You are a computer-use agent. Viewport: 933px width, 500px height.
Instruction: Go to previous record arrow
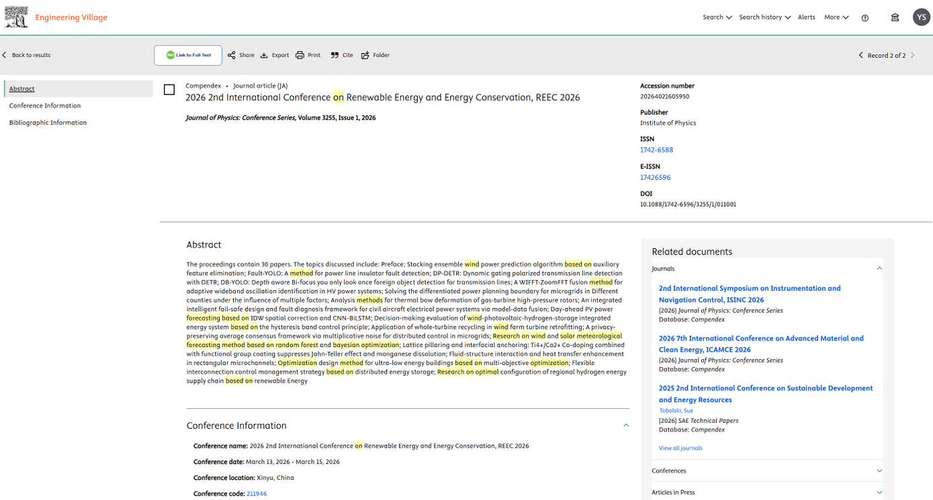click(860, 55)
